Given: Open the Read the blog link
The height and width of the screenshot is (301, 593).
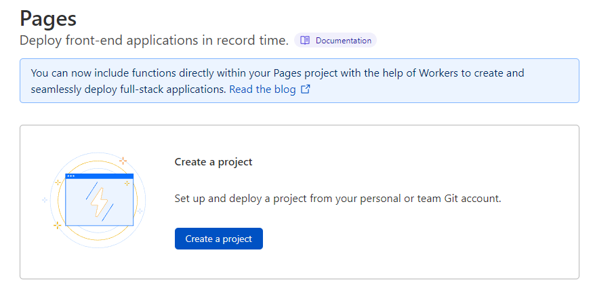Looking at the screenshot, I should [262, 89].
